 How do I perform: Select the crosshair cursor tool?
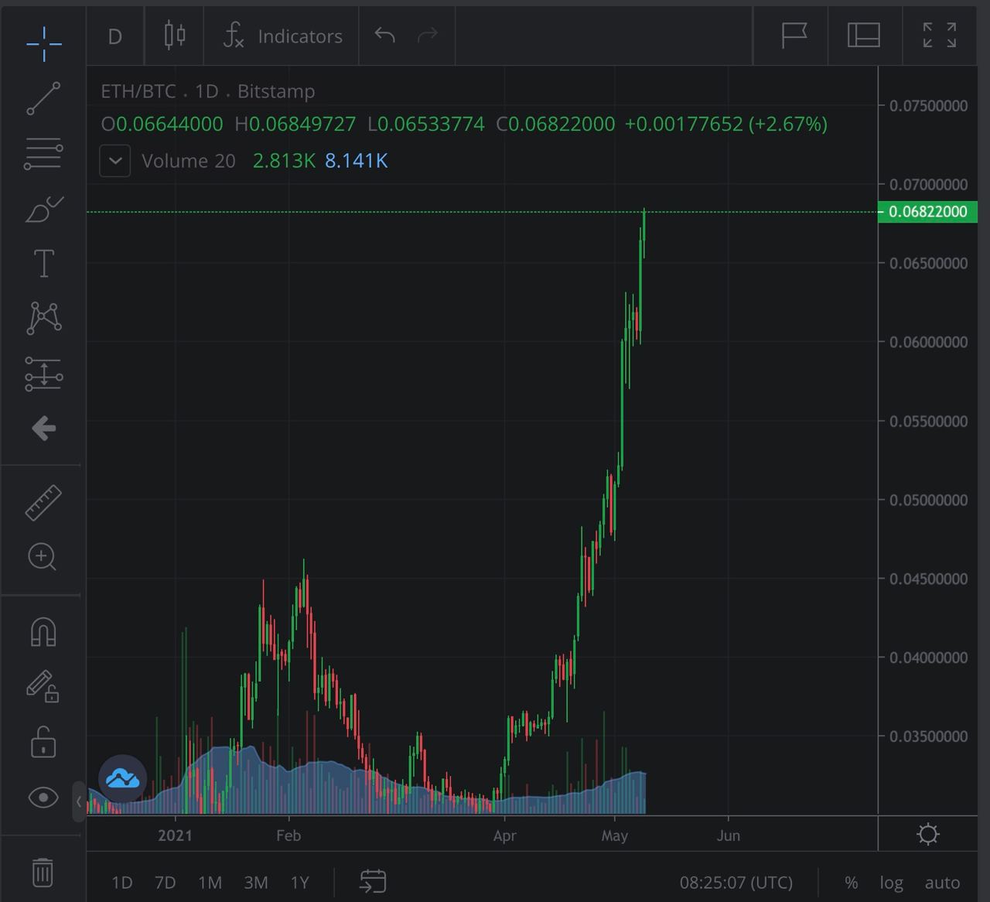pyautogui.click(x=43, y=43)
